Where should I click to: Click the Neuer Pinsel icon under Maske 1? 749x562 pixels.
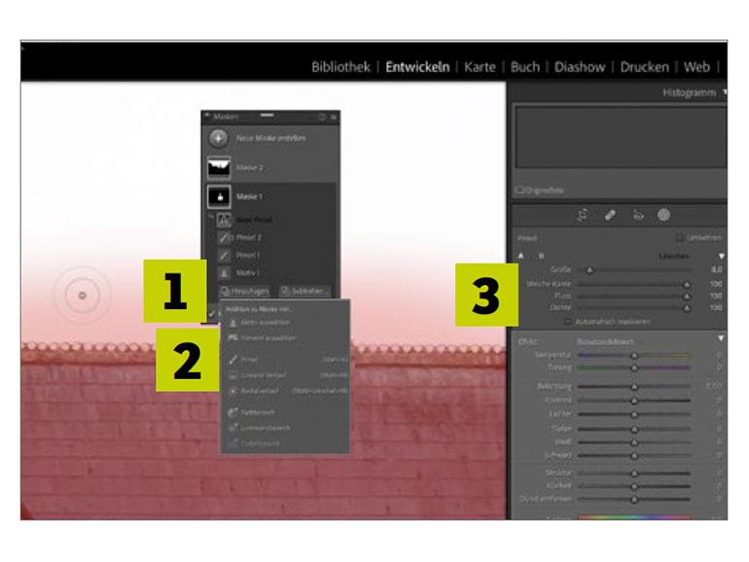point(224,220)
